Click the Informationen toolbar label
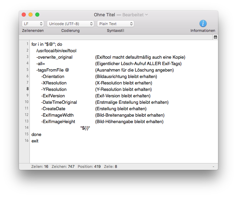 coord(203,31)
